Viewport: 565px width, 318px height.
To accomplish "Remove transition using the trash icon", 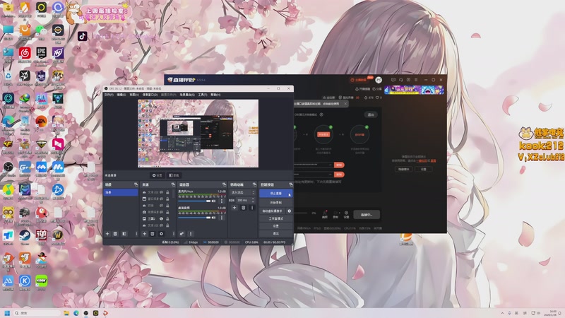I will pos(243,208).
